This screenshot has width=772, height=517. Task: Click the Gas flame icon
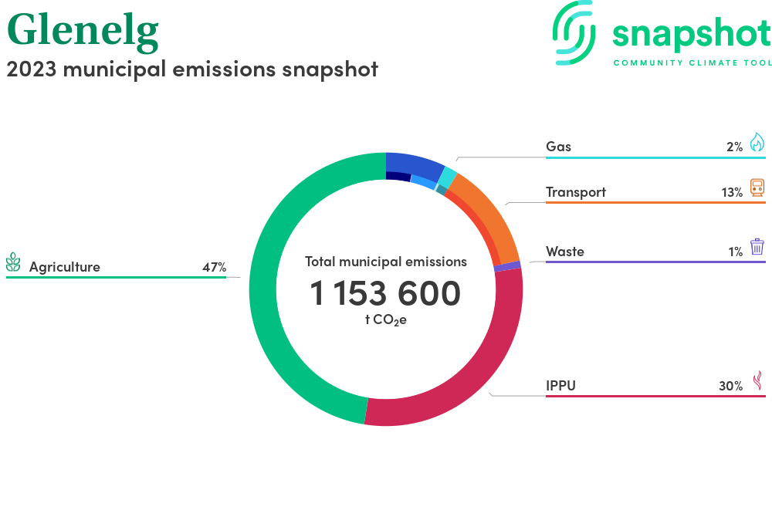[757, 143]
